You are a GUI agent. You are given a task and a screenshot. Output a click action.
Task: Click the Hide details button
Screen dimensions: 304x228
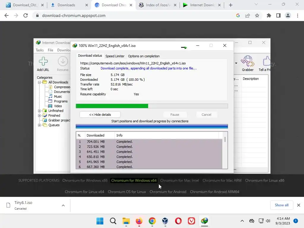tap(100, 115)
